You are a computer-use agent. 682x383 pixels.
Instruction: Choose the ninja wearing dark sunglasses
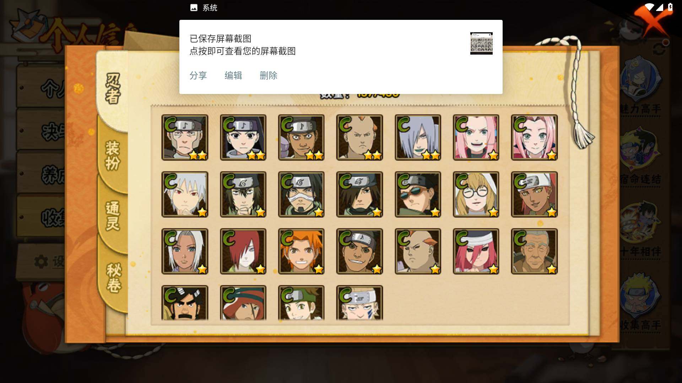point(418,194)
